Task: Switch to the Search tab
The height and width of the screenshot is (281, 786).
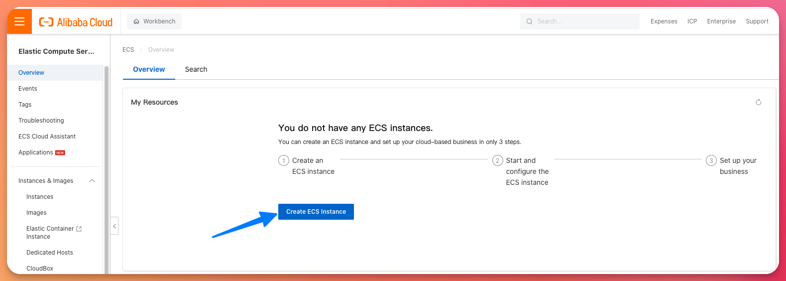Action: (x=196, y=69)
